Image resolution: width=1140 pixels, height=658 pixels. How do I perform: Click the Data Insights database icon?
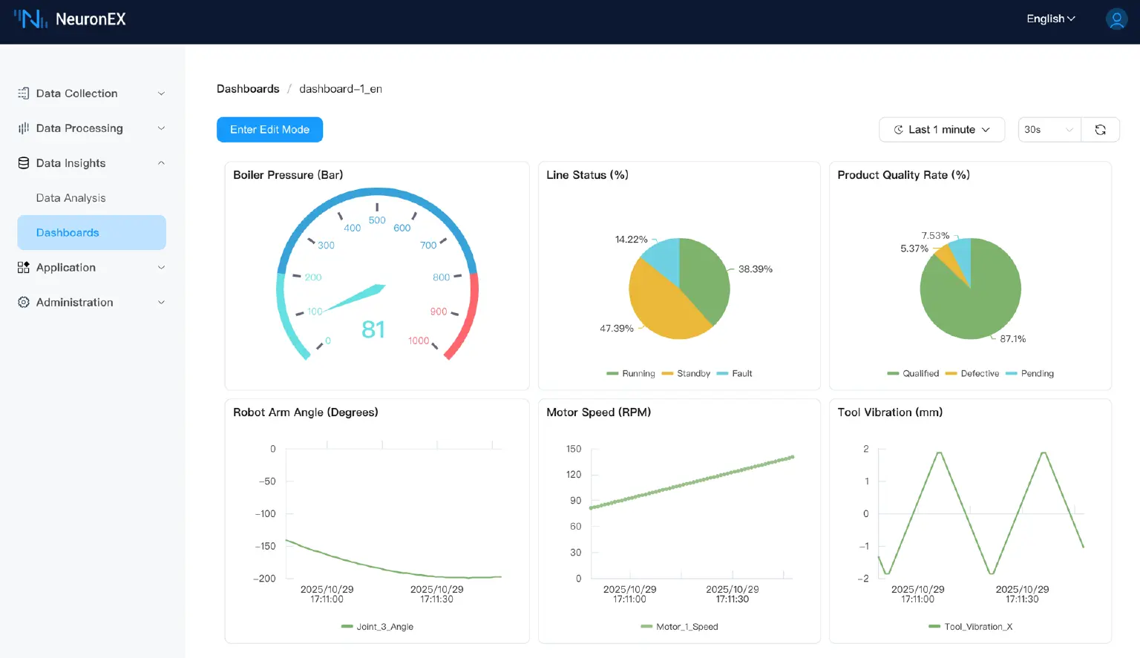pos(24,163)
